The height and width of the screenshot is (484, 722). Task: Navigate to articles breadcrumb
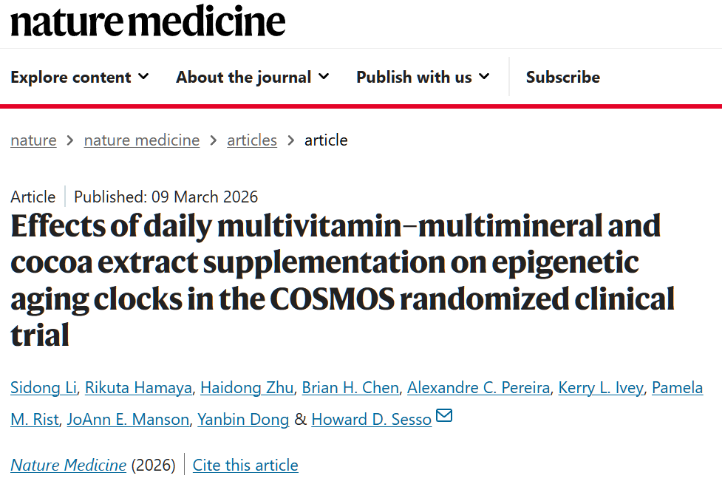click(x=252, y=140)
